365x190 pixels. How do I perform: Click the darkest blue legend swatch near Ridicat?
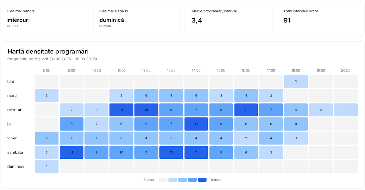tap(202, 180)
